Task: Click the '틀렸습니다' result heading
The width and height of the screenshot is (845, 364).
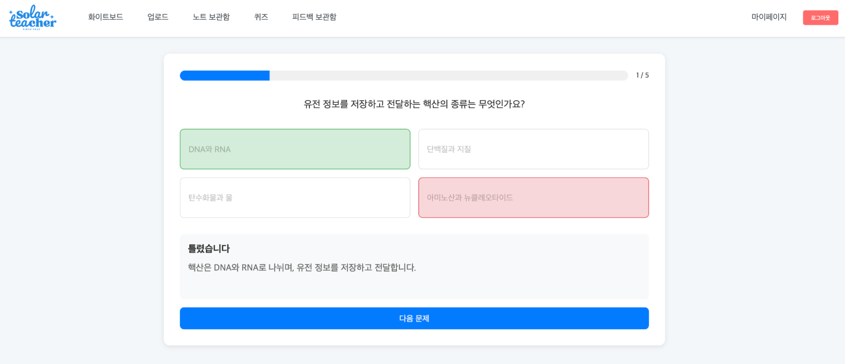Action: (x=209, y=249)
